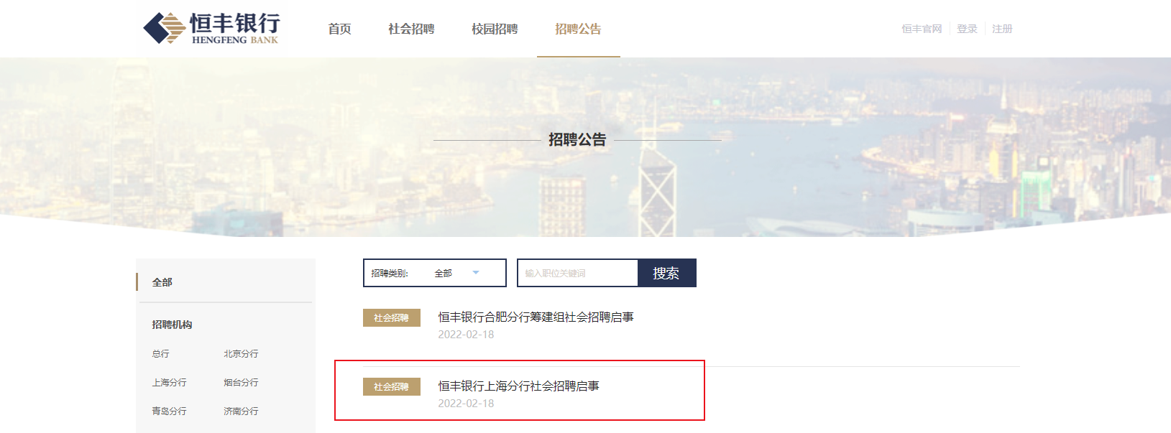Viewport: 1171px width, 433px height.
Task: Click the 招聘机构 sidebar heading
Action: pyautogui.click(x=172, y=325)
